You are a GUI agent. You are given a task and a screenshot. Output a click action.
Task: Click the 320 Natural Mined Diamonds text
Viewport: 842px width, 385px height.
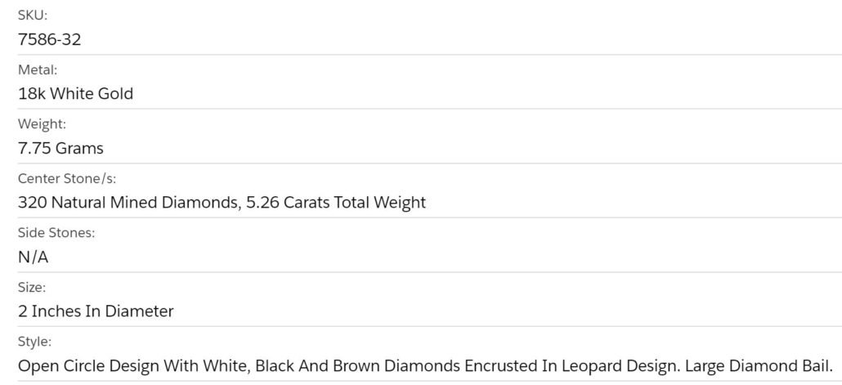[128, 203]
